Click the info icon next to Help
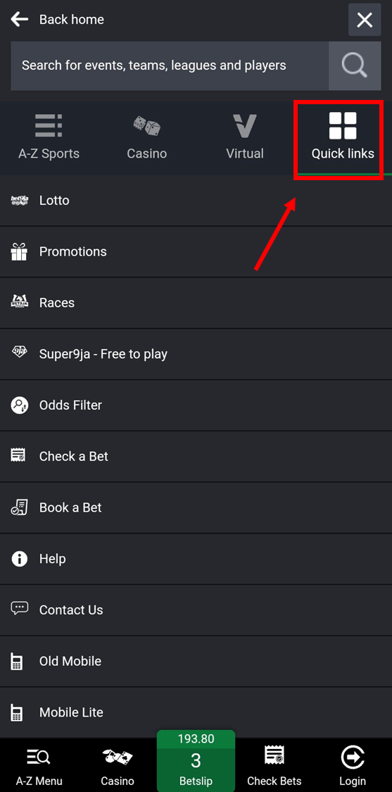Image resolution: width=392 pixels, height=792 pixels. point(19,559)
